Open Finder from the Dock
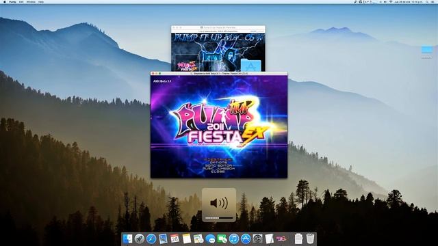This screenshot has width=438, height=246. tap(128, 238)
